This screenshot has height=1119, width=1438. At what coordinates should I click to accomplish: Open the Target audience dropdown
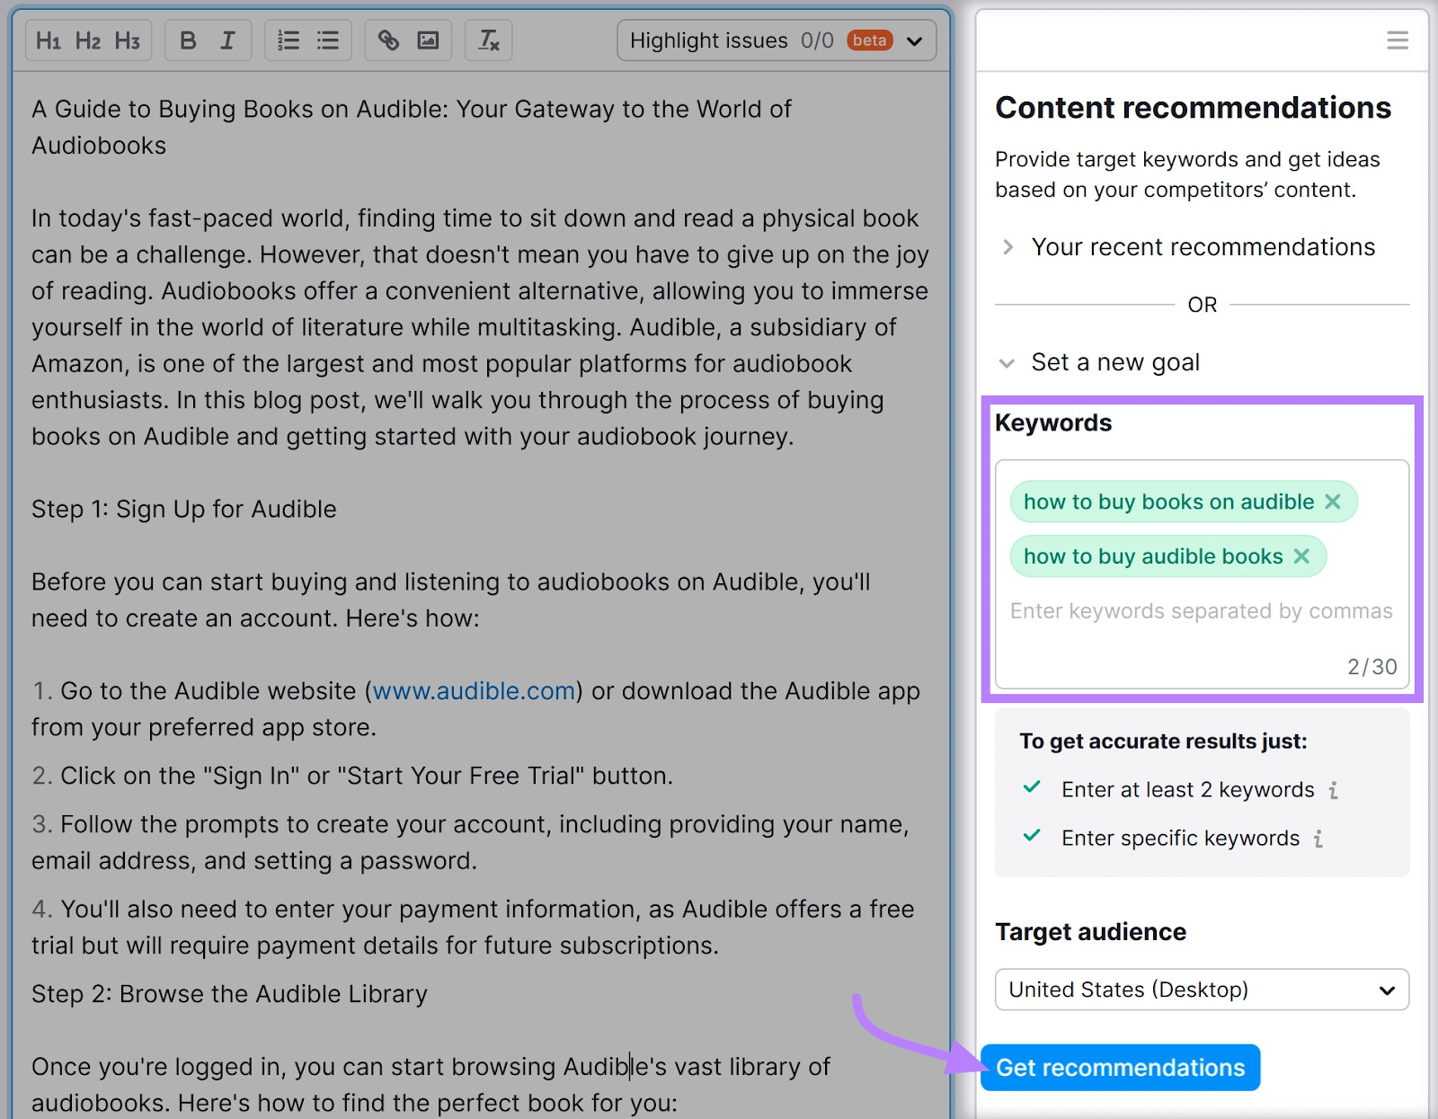pyautogui.click(x=1201, y=990)
